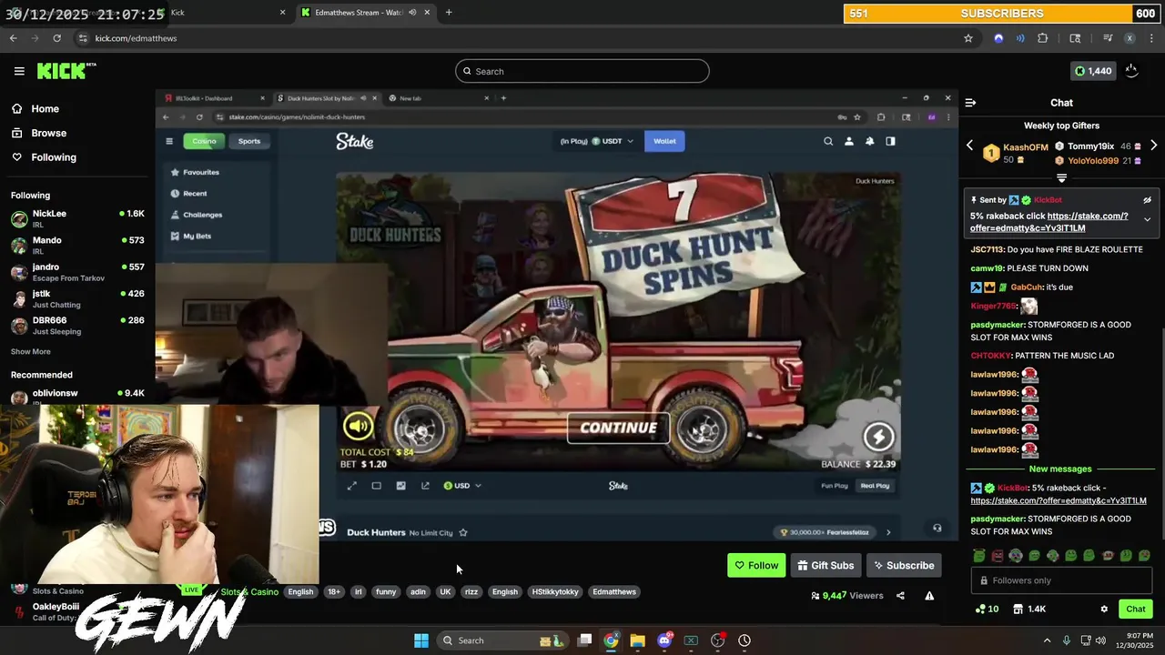Click the Kick search box
The height and width of the screenshot is (655, 1165).
[x=582, y=71]
